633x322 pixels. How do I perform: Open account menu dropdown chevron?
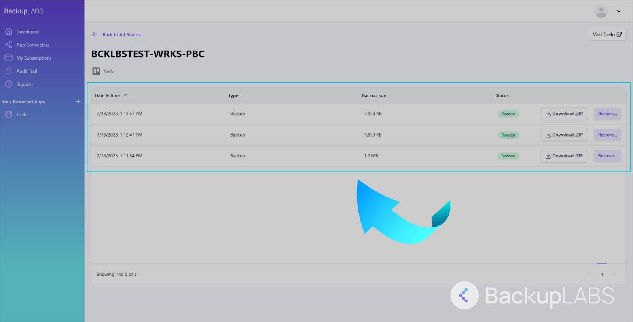click(x=619, y=11)
